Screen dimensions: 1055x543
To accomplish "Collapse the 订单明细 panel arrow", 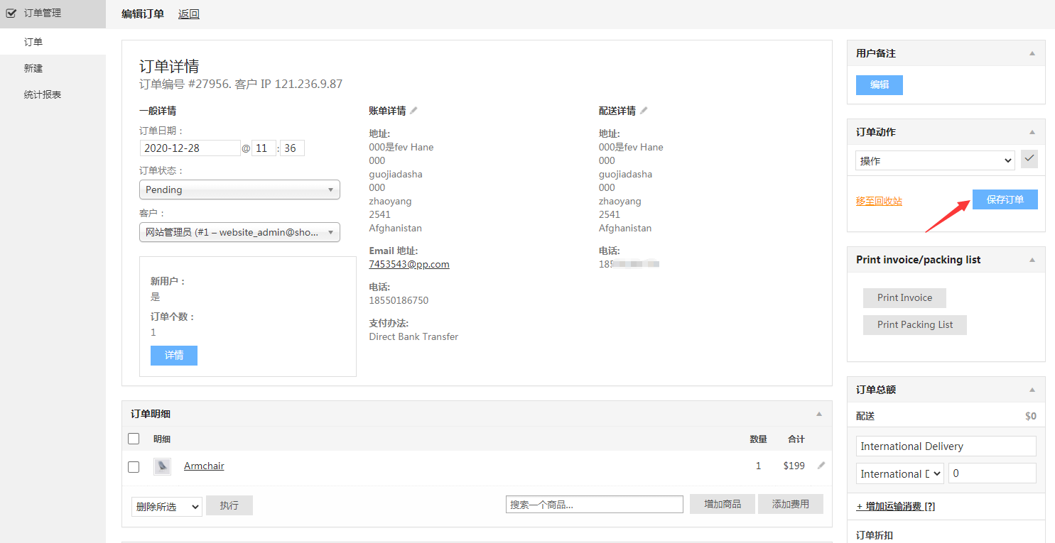I will click(x=819, y=414).
